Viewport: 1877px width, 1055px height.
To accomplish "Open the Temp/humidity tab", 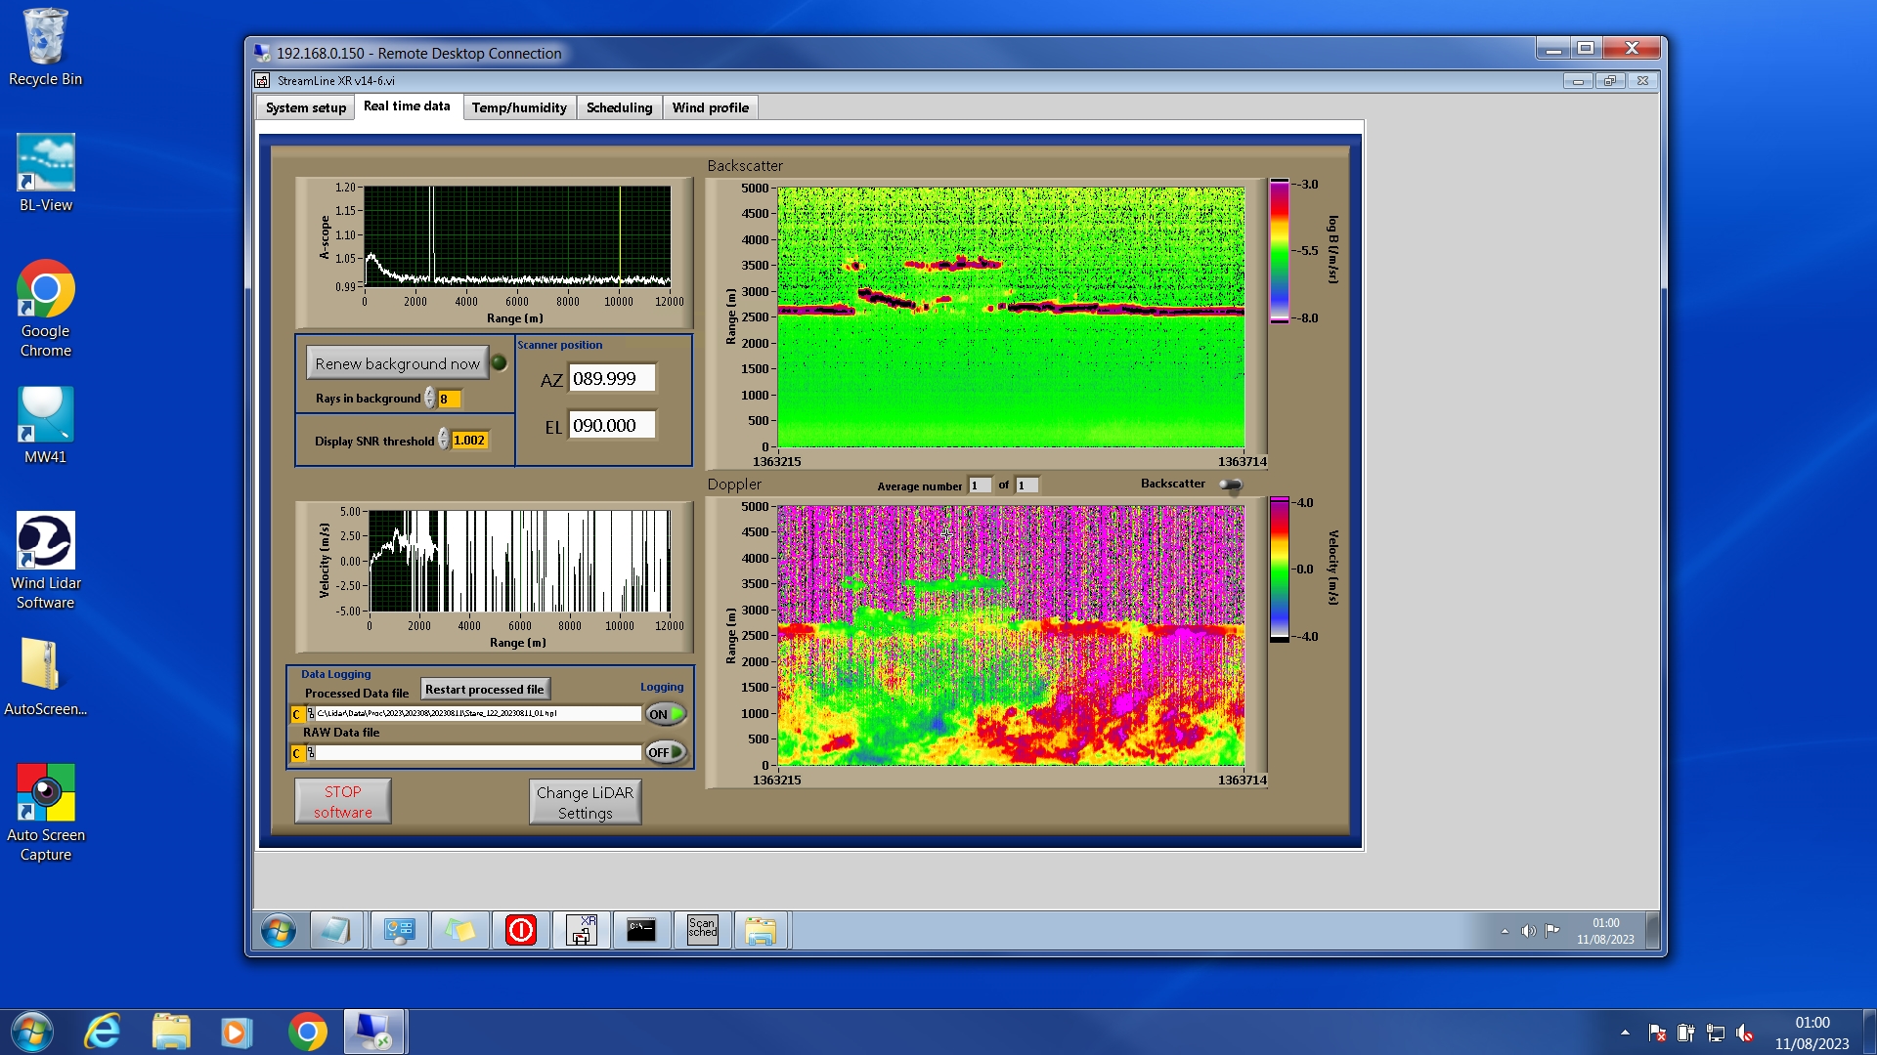I will pyautogui.click(x=519, y=107).
